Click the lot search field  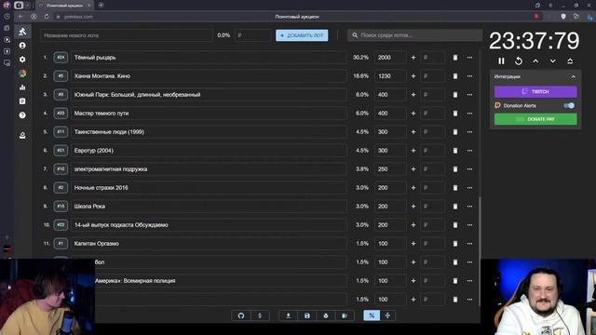[x=414, y=35]
